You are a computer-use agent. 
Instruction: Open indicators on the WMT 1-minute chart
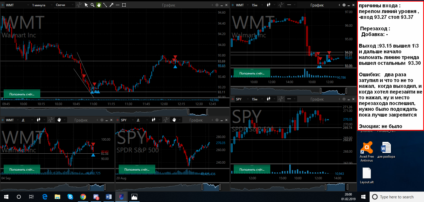click(79, 5)
